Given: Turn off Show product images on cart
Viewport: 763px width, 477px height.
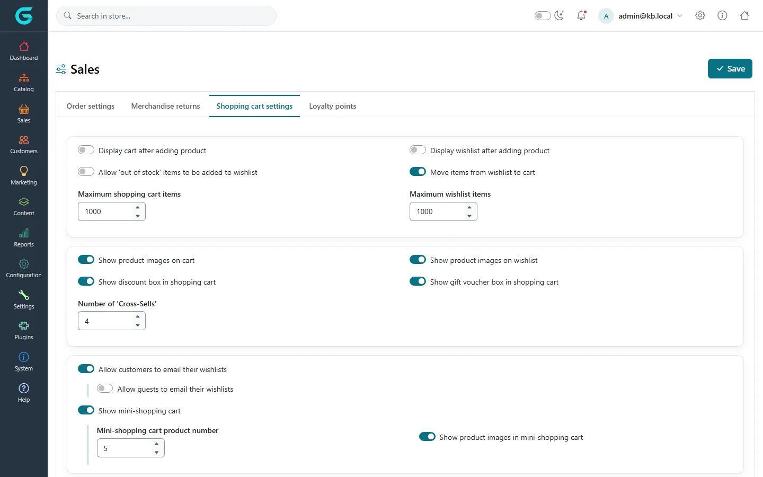Looking at the screenshot, I should point(86,260).
